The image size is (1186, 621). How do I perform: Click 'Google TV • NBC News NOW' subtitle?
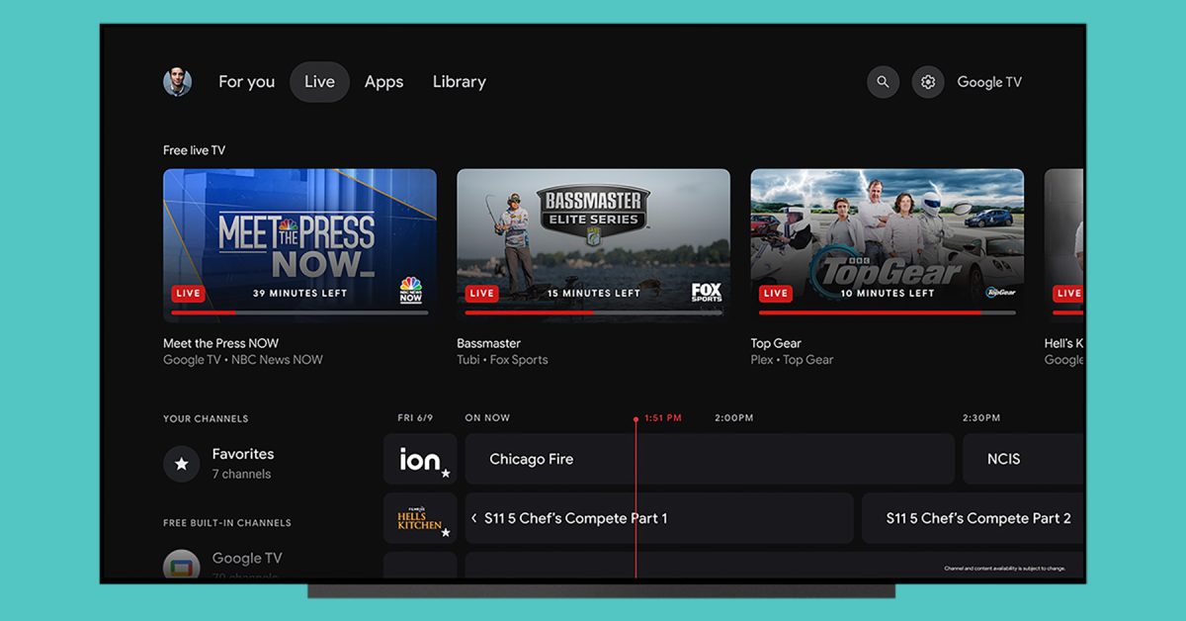[243, 360]
